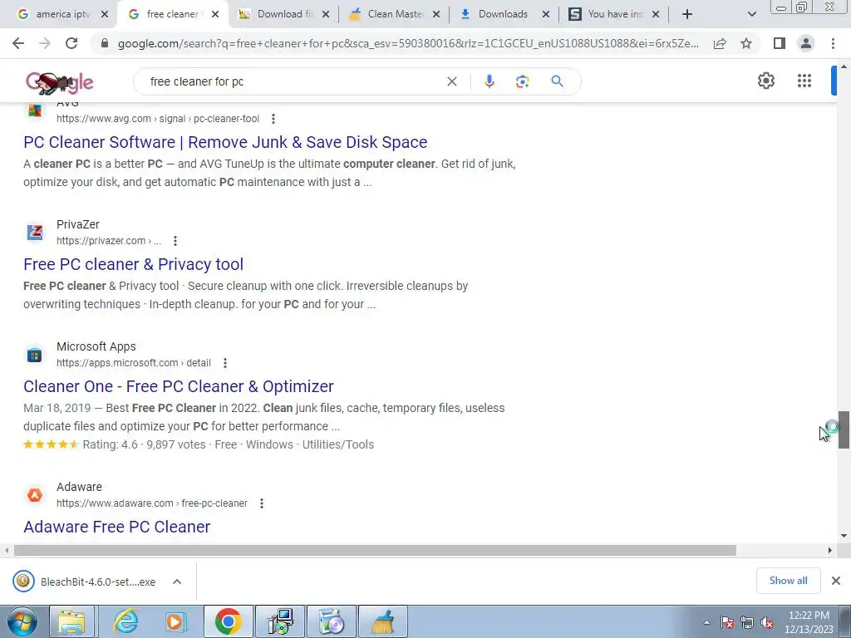Click Show all downloads button

[788, 581]
